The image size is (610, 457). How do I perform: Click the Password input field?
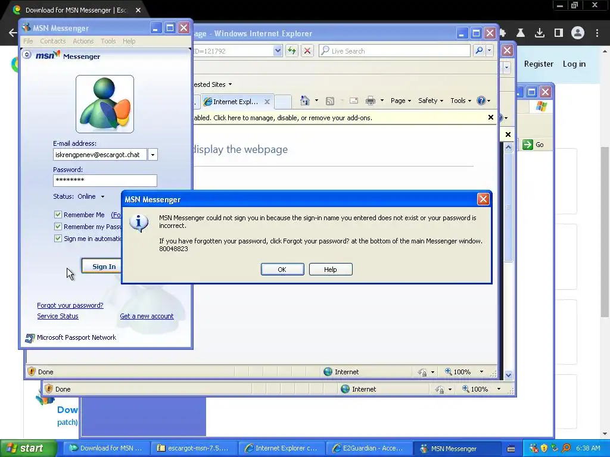(105, 180)
